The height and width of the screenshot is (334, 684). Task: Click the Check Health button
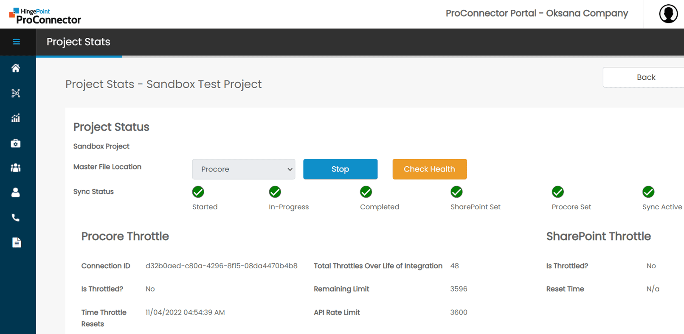tap(429, 169)
